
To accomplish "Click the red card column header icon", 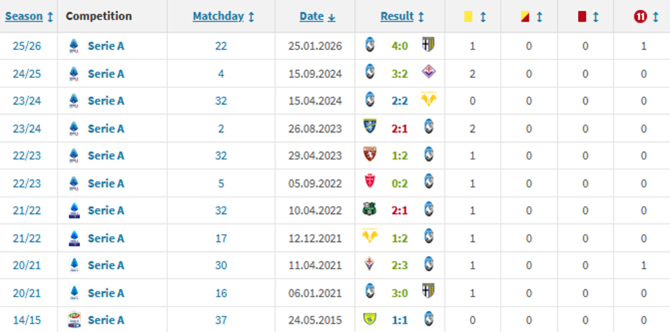I will coord(580,17).
